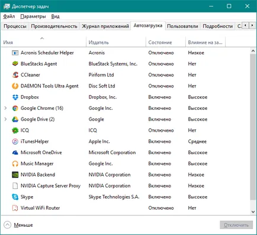Sort by the Издатель column header

point(116,42)
